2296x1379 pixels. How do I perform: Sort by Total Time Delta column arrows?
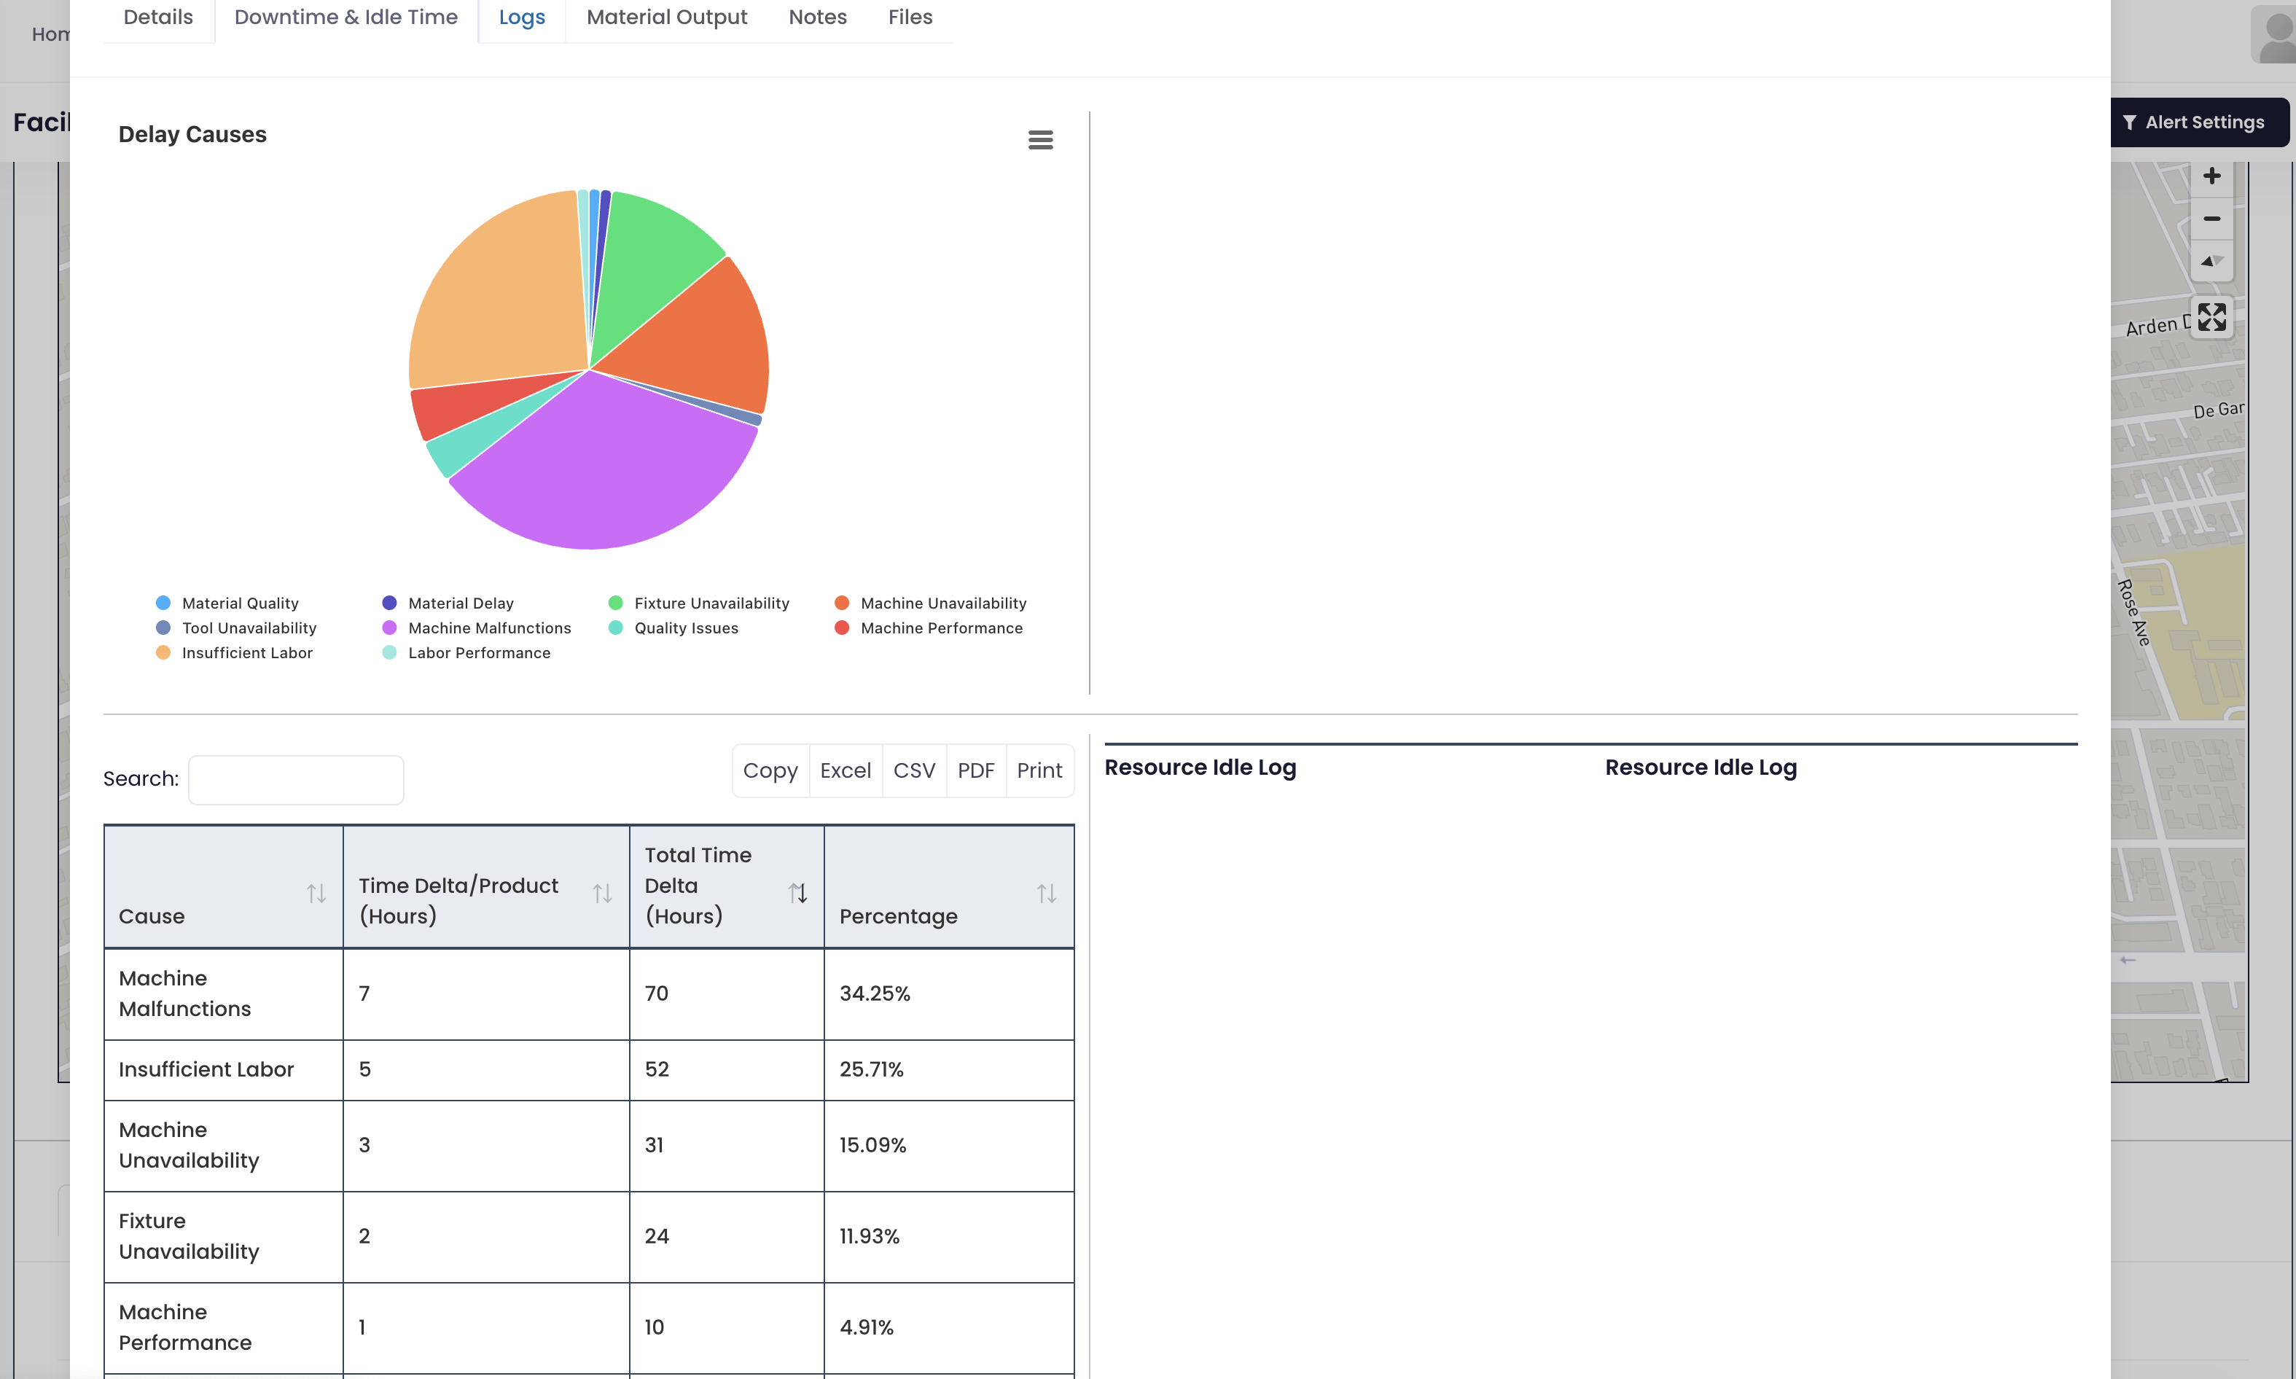pos(797,893)
